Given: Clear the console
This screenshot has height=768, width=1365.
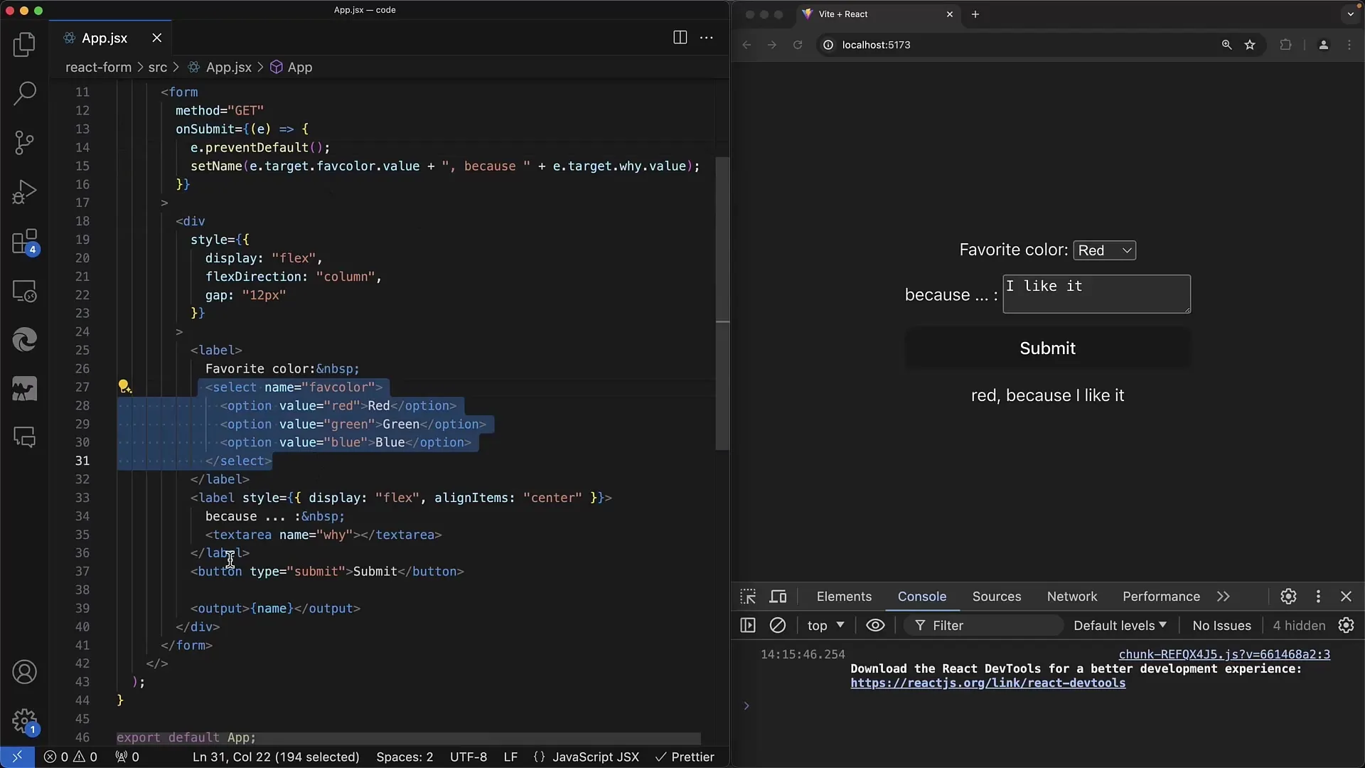Looking at the screenshot, I should pyautogui.click(x=778, y=625).
